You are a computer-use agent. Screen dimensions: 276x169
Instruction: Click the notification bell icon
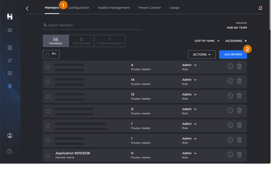(x=260, y=8)
